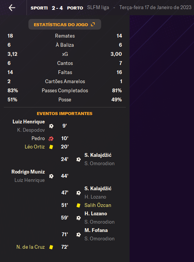Click the goal ball icon at 44'
This screenshot has height=262, width=194.
(x=51, y=176)
